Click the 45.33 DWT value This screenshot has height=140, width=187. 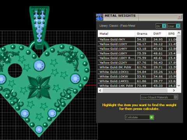[x=158, y=86]
